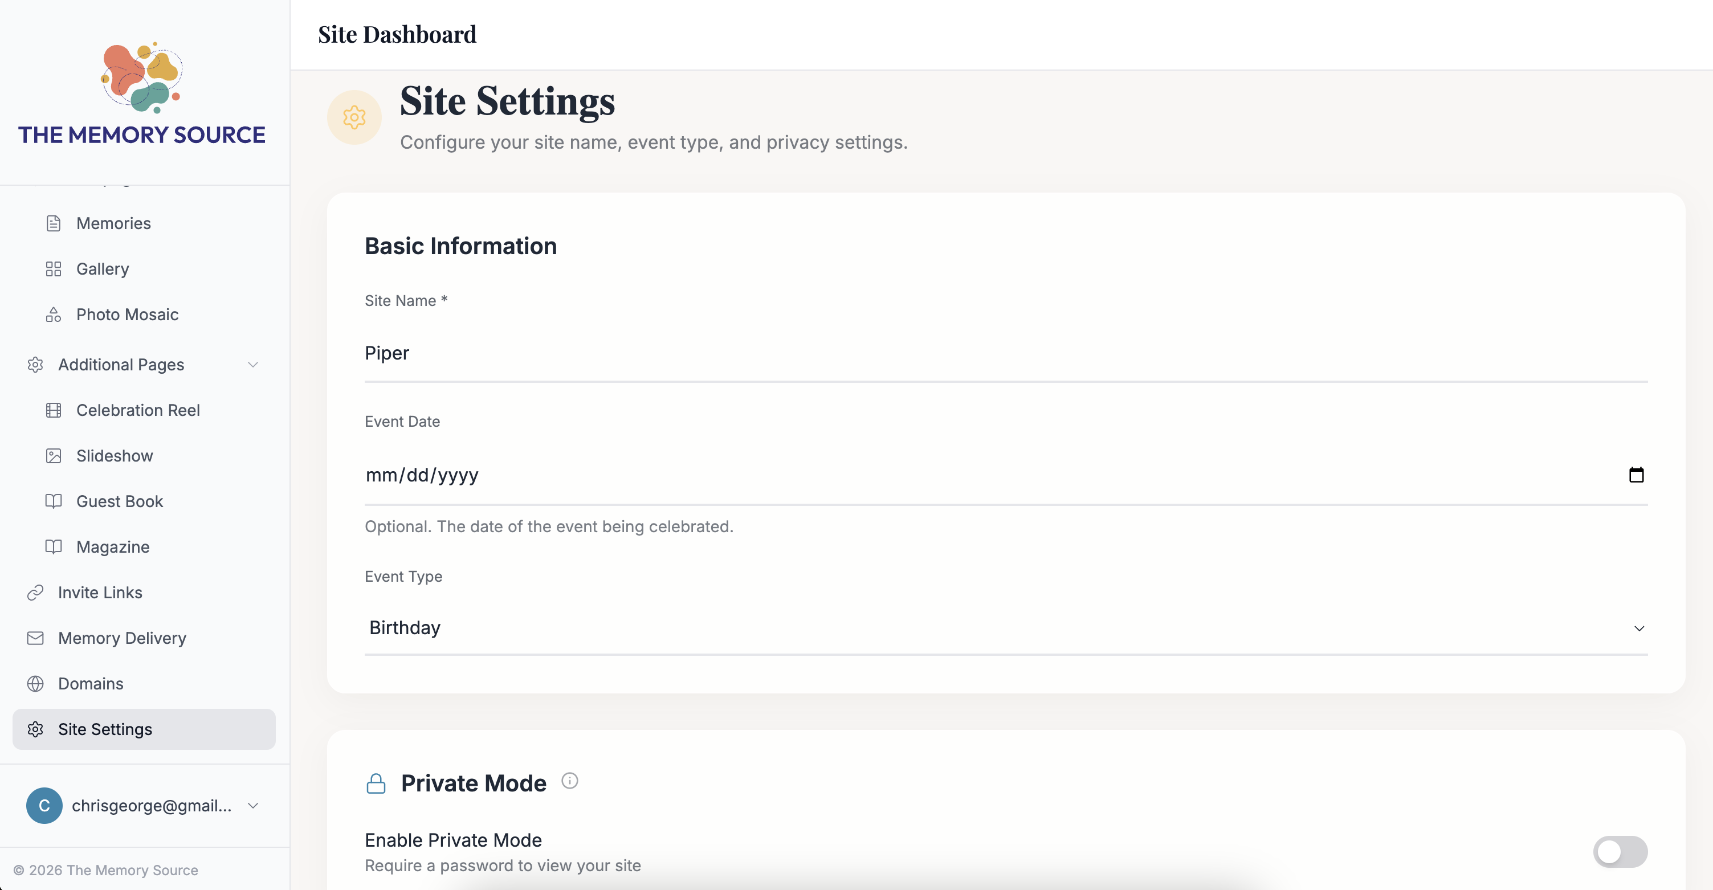
Task: Click the info icon beside Private Mode
Action: (570, 781)
